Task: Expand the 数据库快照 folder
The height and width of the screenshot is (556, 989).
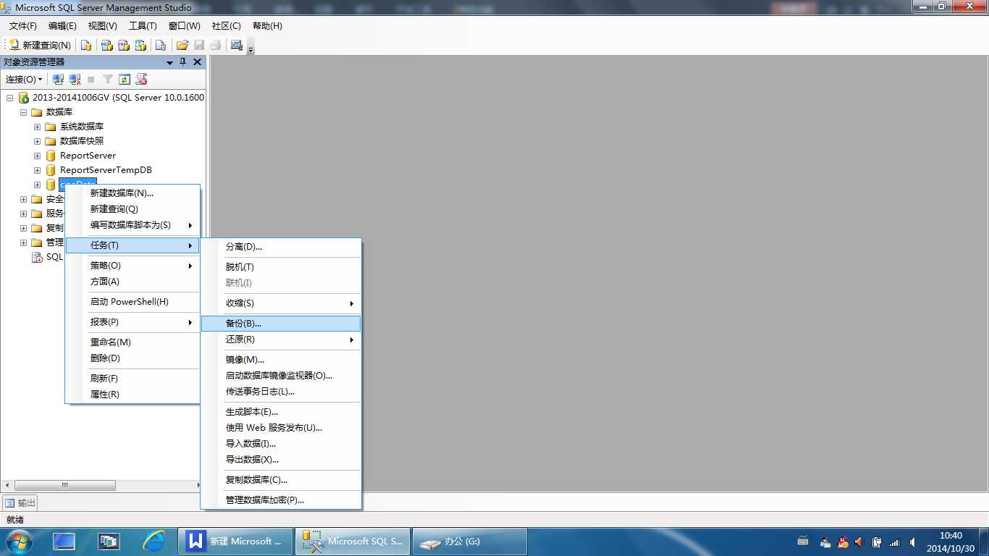Action: coord(37,141)
